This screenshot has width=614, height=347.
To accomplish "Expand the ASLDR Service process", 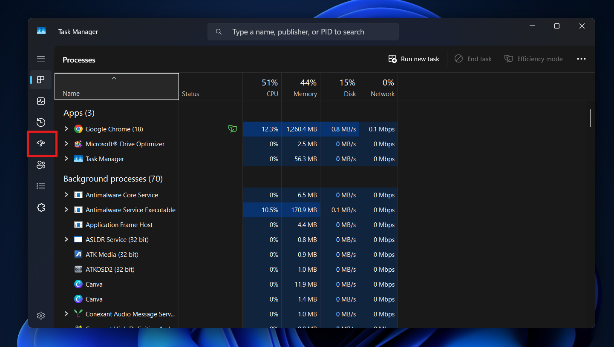I will (x=66, y=239).
